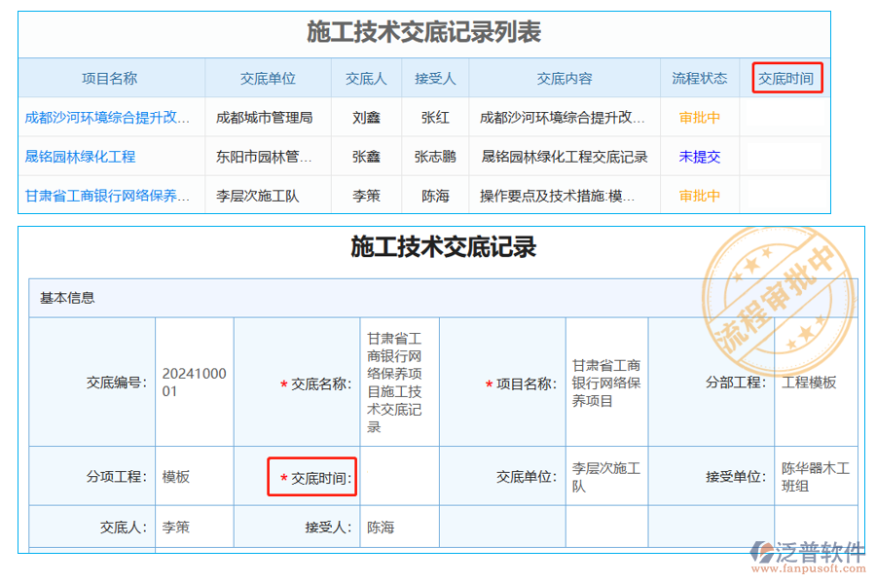The image size is (876, 584).
Task: Sort by highlighted 交底时间 column header
Action: (786, 79)
